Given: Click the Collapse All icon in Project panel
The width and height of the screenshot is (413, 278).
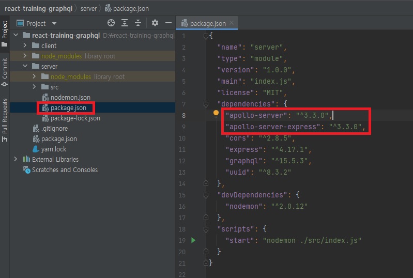Looking at the screenshot, I should pyautogui.click(x=138, y=23).
